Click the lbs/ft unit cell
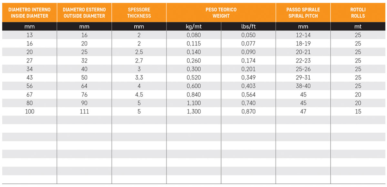The image size is (387, 187). [x=248, y=27]
